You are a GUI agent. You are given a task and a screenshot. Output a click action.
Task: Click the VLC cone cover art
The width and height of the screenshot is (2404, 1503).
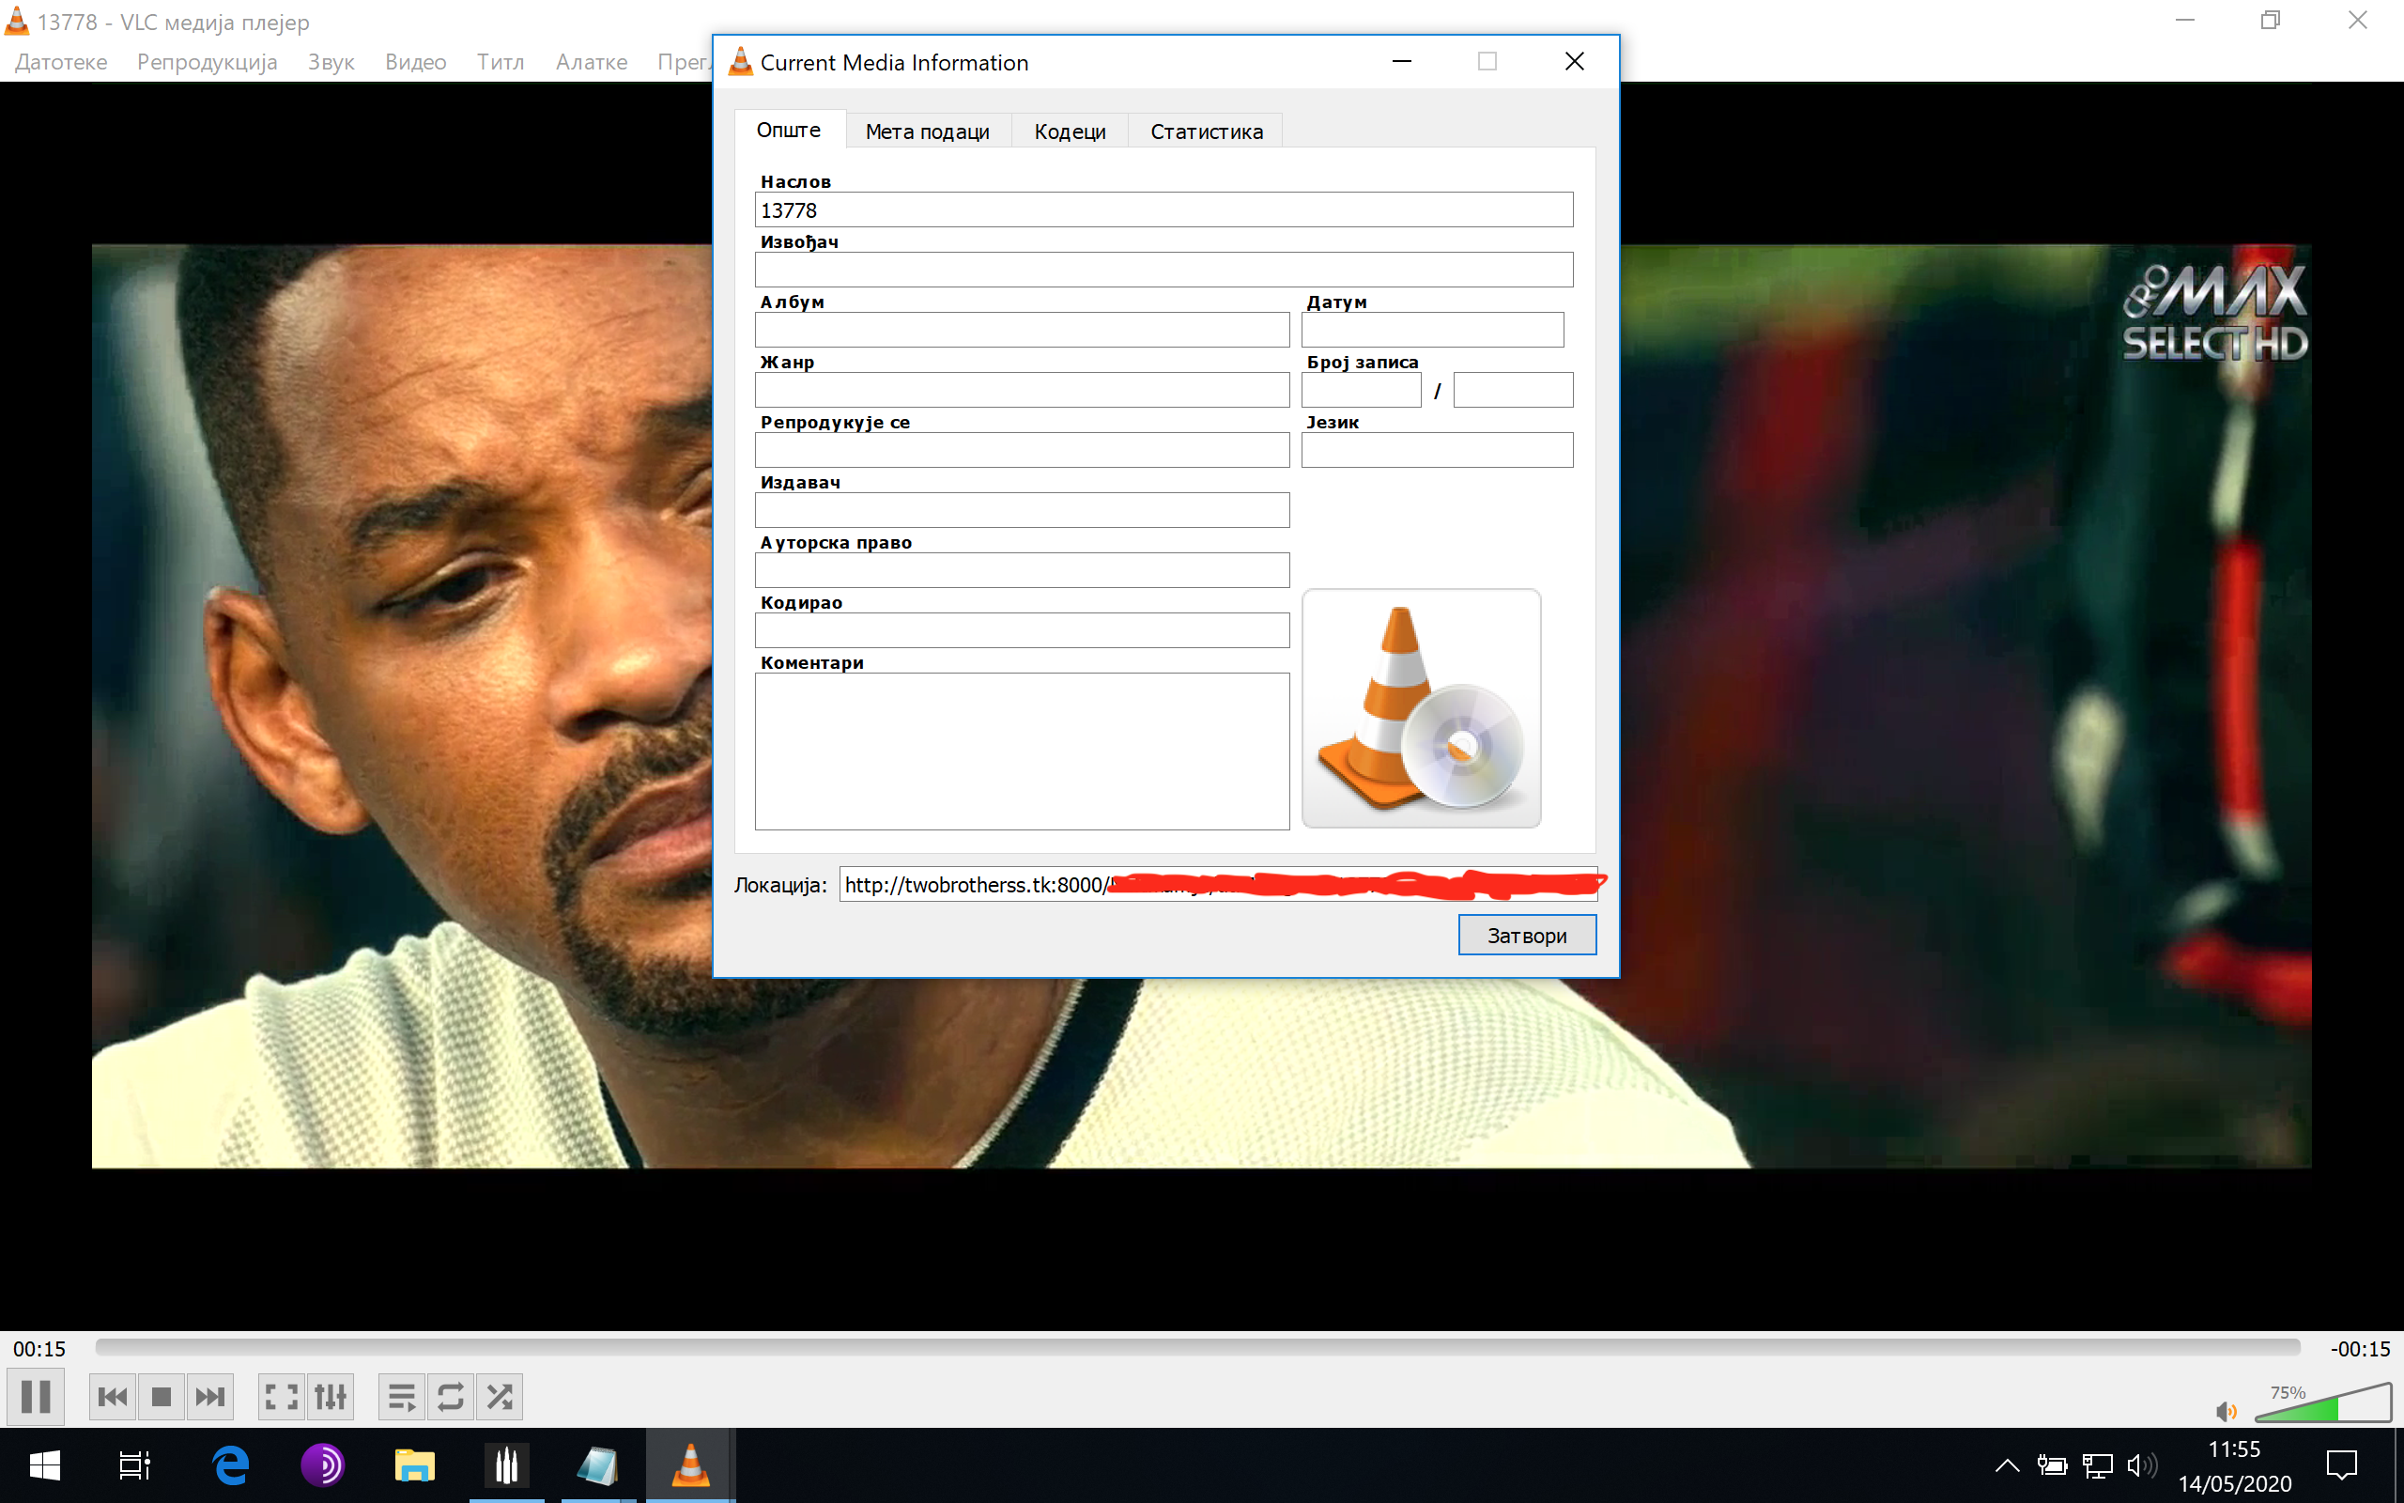pyautogui.click(x=1421, y=707)
